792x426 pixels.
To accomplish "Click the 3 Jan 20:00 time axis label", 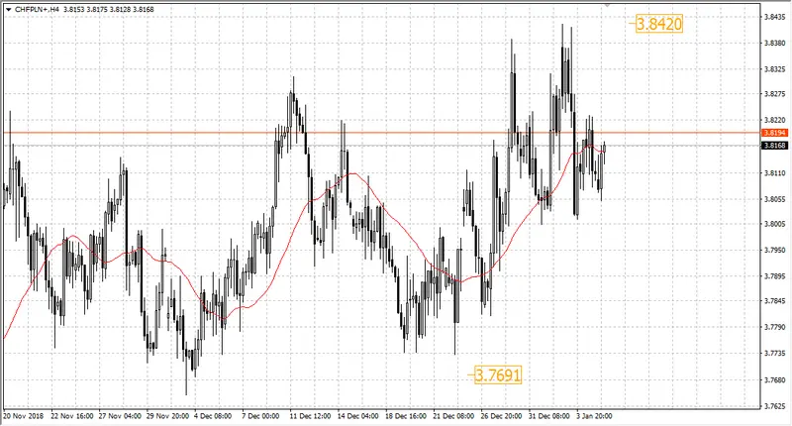I will [595, 416].
